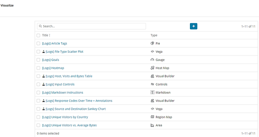Viewport: 259px width, 137px height.
Task: Focus the Search input field
Action: click(x=91, y=26)
